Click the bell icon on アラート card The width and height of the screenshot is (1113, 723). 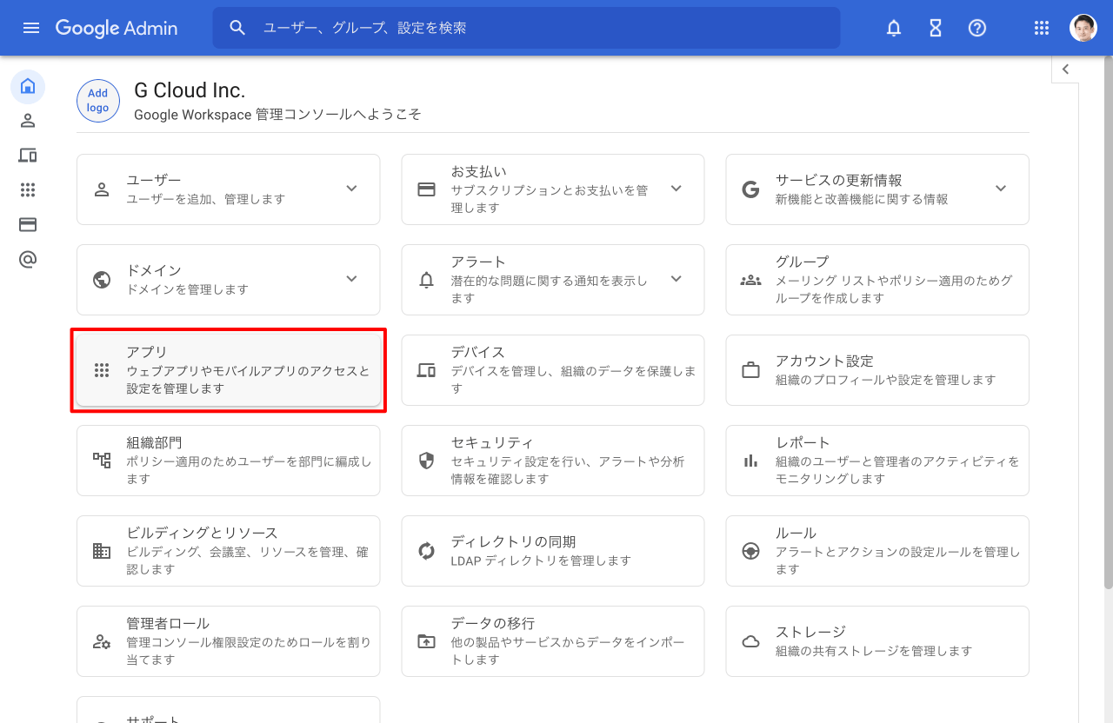pos(426,280)
